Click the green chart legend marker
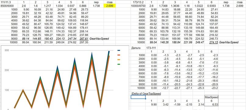The height and width of the screenshot is (110, 246). pyautogui.click(x=119, y=64)
